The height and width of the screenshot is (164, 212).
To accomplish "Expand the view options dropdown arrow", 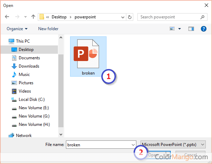I will click(x=179, y=29).
